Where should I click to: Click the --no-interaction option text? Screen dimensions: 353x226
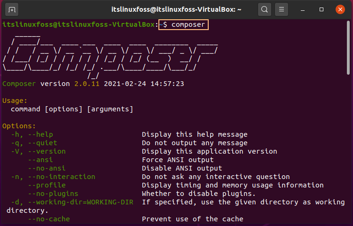click(62, 177)
